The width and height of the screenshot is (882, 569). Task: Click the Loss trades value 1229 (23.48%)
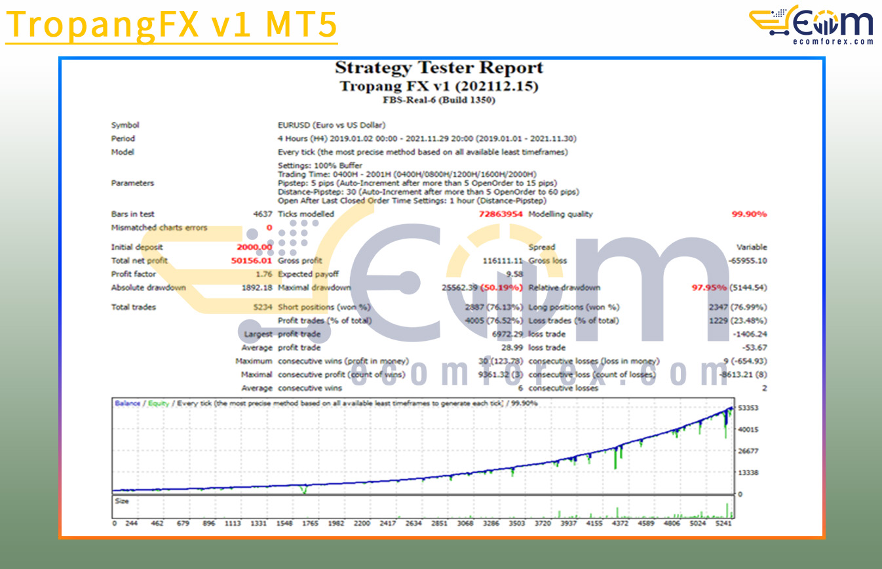point(737,321)
